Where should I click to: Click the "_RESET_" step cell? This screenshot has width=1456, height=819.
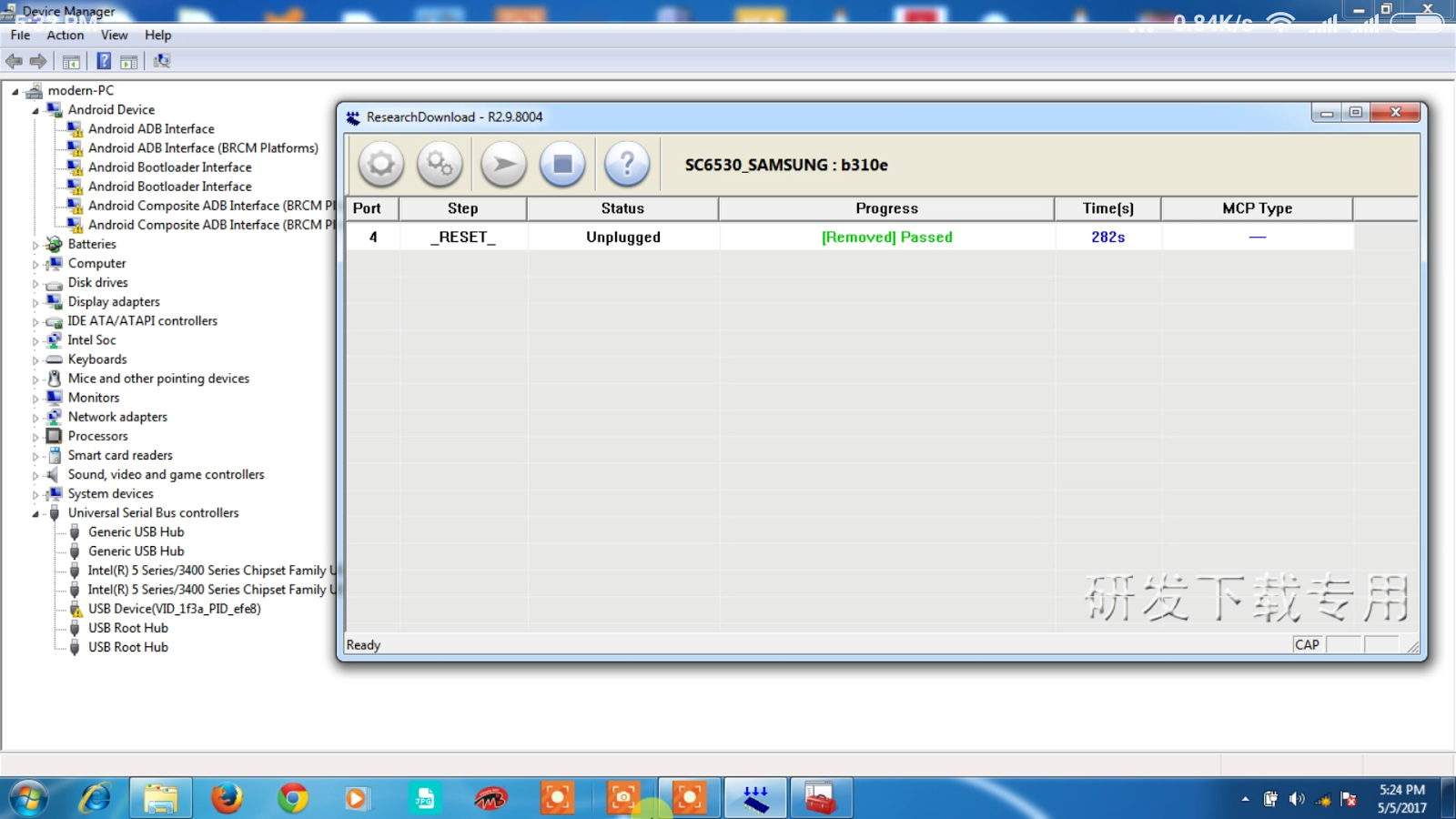click(x=463, y=238)
